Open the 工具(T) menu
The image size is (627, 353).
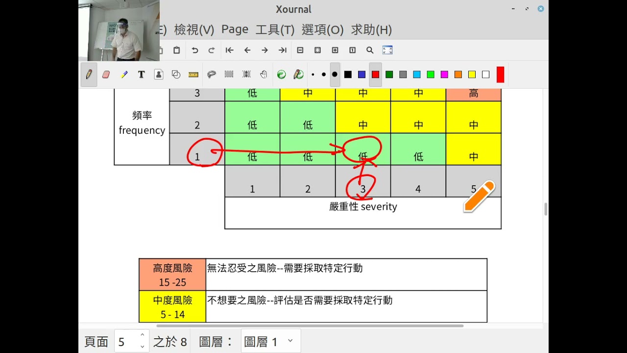click(x=275, y=29)
